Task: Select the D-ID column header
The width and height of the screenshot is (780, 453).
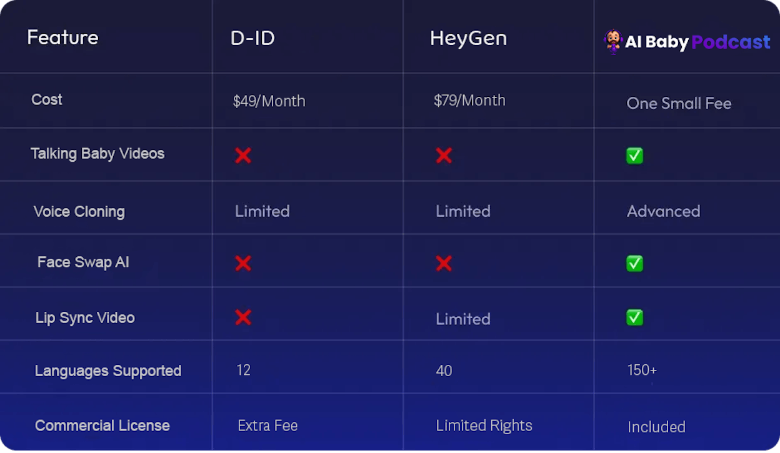Action: [x=252, y=38]
